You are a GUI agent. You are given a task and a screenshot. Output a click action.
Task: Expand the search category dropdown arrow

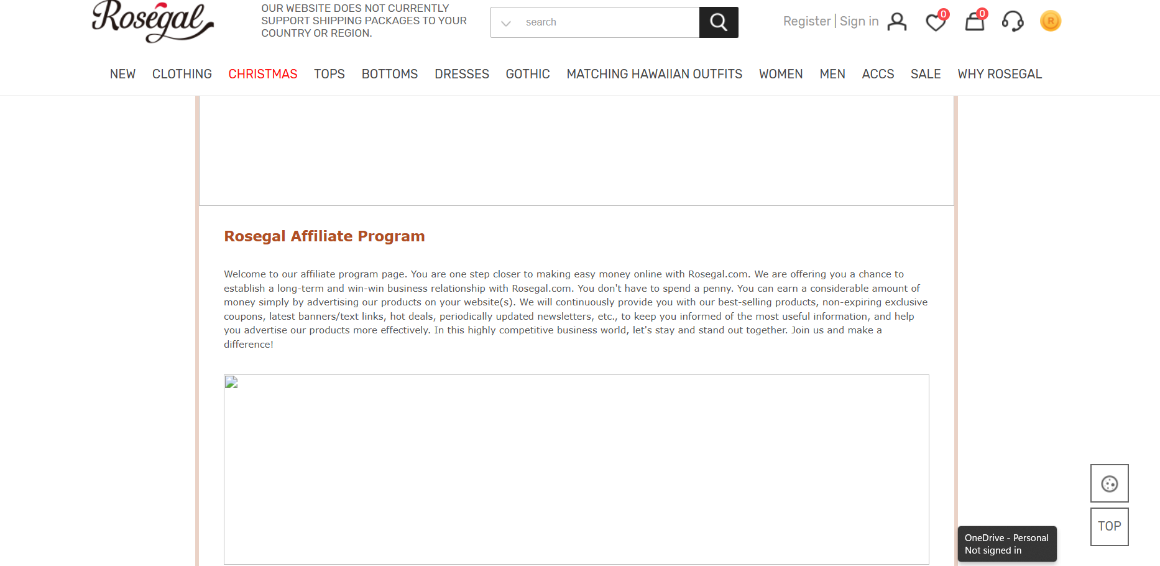coord(506,23)
